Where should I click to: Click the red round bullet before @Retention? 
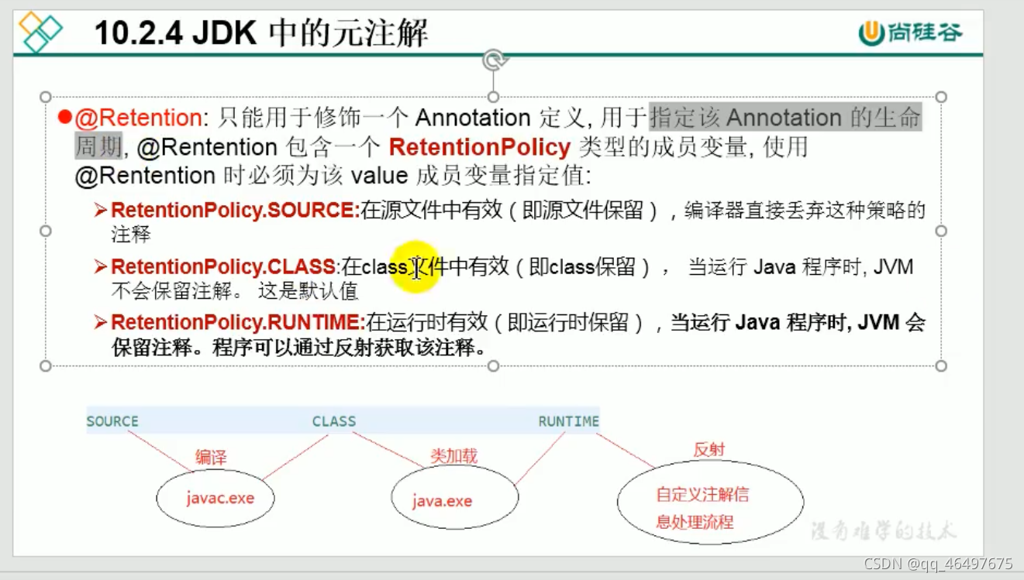[65, 118]
